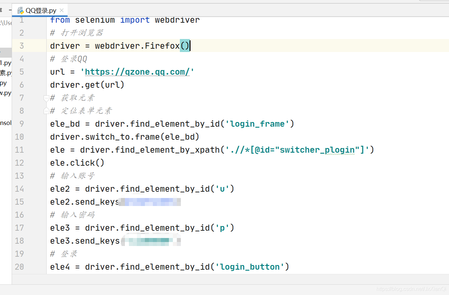The height and width of the screenshot is (295, 449).
Task: Click the "switcher_plogin" text in the xpath string
Action: 317,150
